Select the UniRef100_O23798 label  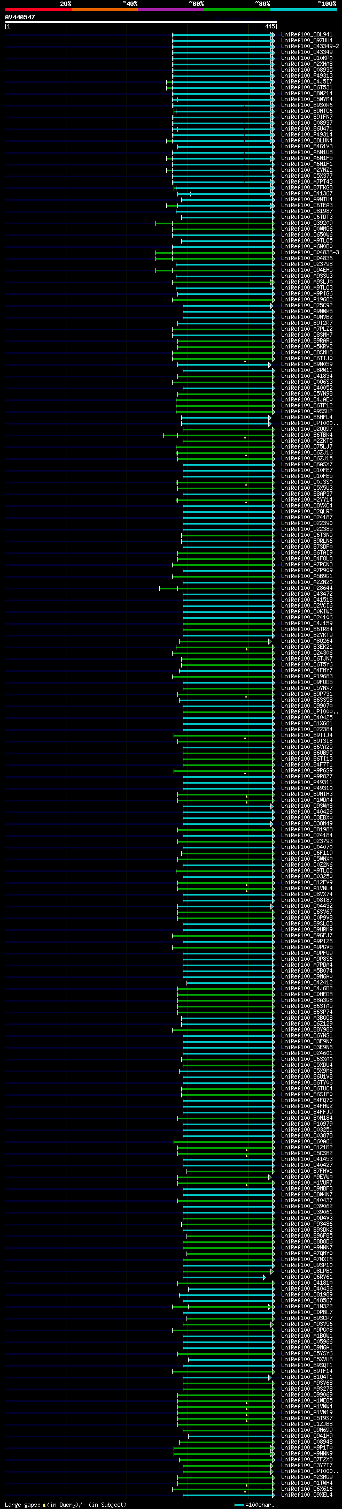[x=306, y=264]
